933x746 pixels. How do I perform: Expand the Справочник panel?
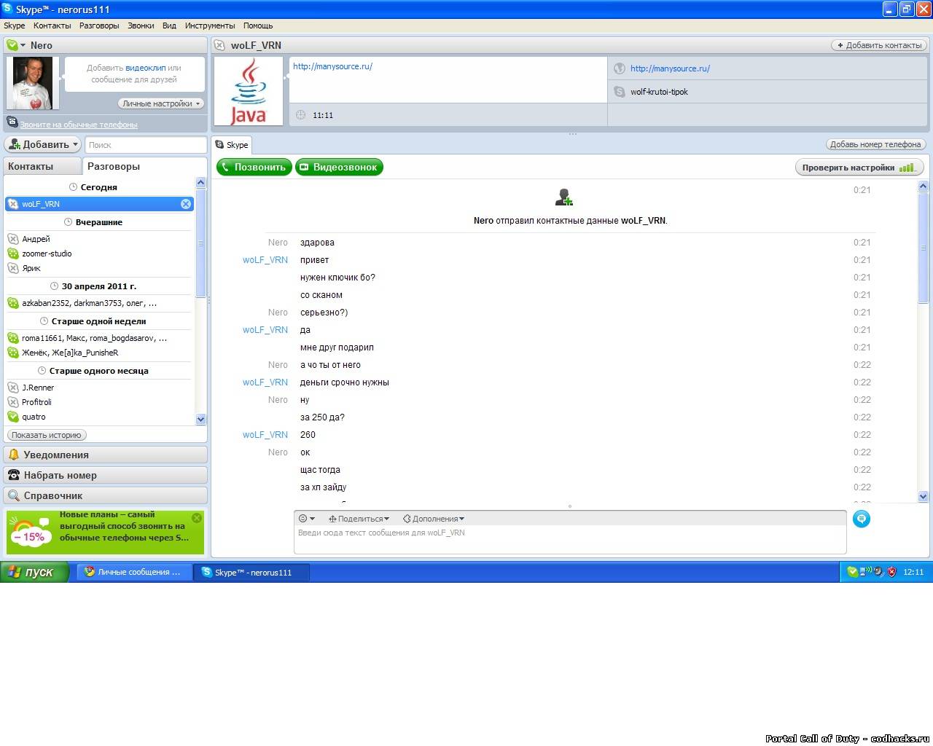[x=106, y=495]
